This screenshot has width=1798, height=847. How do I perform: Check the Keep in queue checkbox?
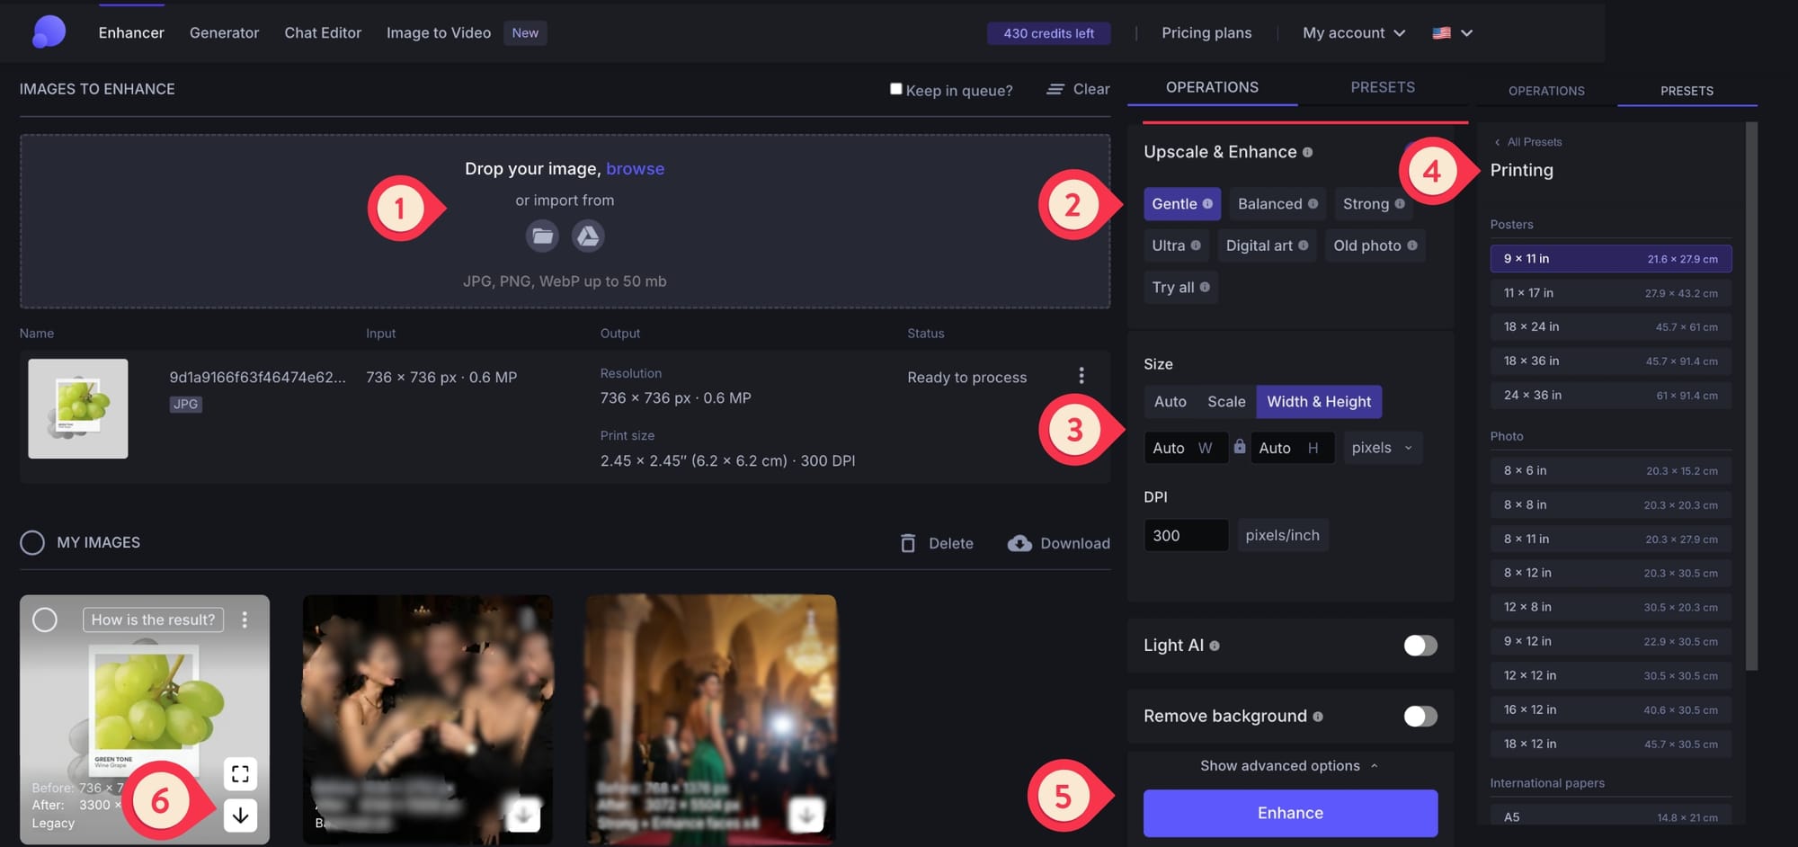coord(895,88)
